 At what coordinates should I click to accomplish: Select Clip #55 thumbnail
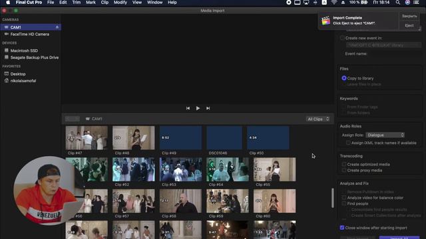[274, 169]
